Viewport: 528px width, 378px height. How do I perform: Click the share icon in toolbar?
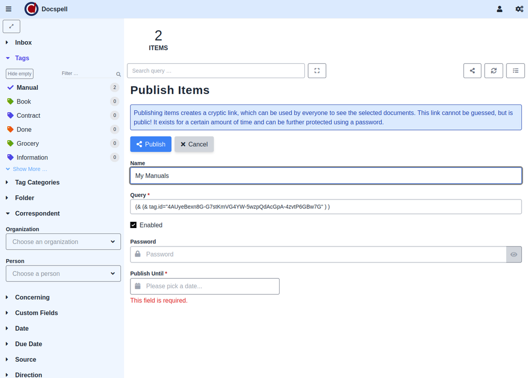[472, 71]
